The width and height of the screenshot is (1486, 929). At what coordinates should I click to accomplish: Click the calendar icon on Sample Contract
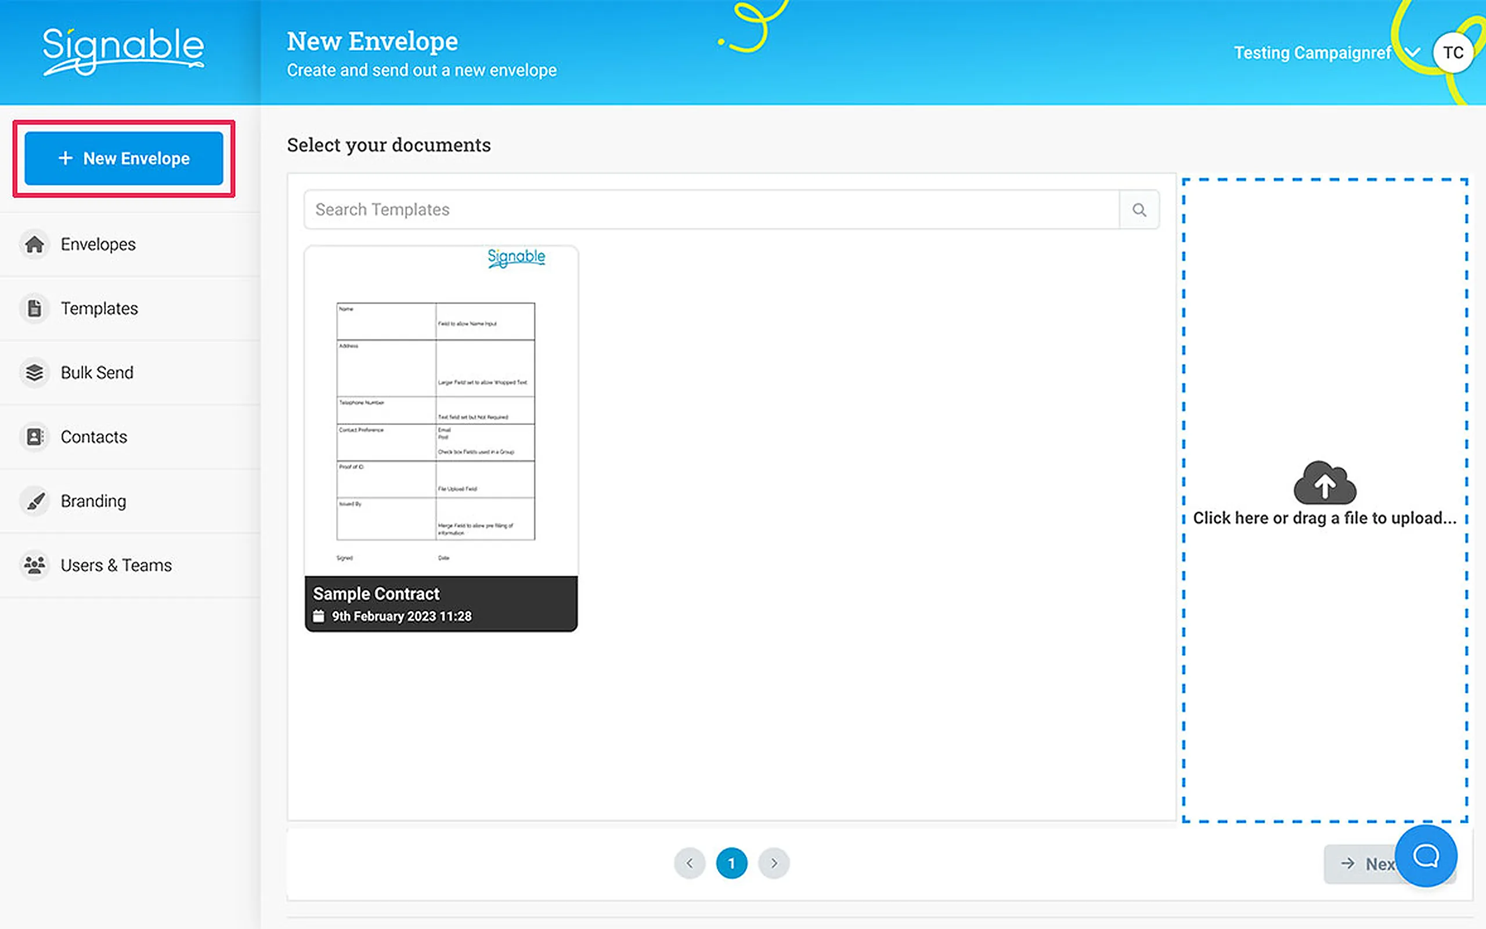coord(318,615)
